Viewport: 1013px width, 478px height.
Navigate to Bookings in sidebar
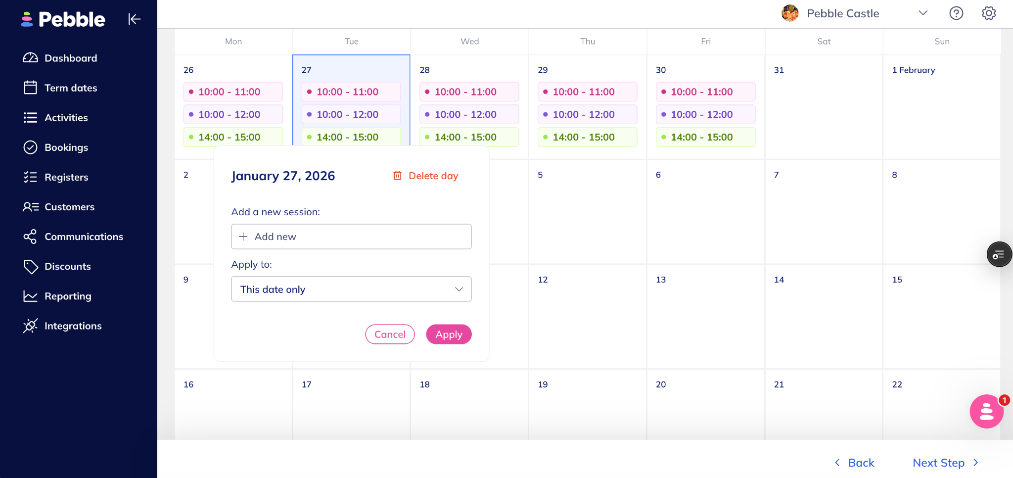[66, 147]
